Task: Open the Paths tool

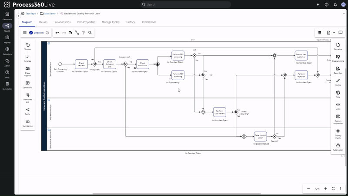Action: pyautogui.click(x=27, y=111)
